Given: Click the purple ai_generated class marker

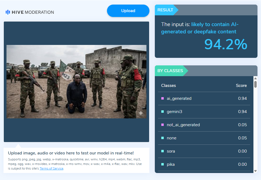Looking at the screenshot, I should (x=162, y=98).
